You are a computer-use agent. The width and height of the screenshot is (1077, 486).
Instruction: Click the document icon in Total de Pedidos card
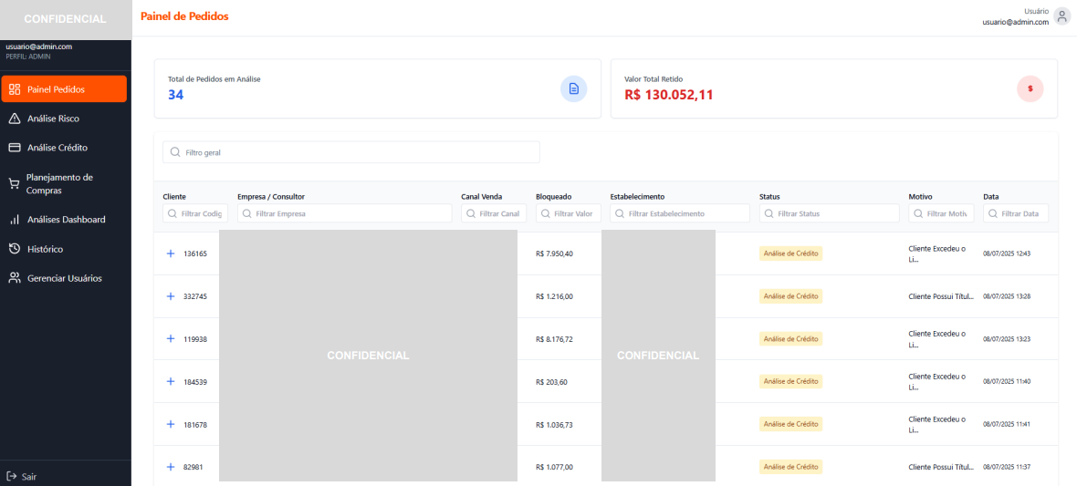coord(573,88)
